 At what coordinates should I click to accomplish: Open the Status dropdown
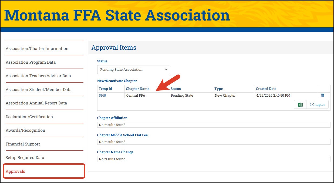tap(133, 69)
